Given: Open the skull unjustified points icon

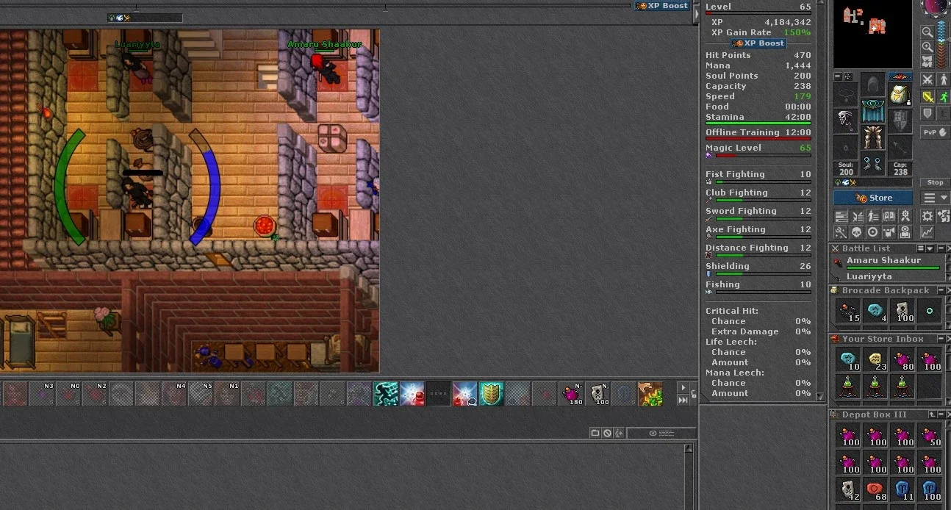Looking at the screenshot, I should tap(855, 232).
